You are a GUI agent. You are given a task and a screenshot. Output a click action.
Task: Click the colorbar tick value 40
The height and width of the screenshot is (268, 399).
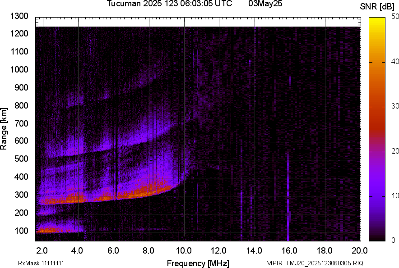tap(395, 61)
